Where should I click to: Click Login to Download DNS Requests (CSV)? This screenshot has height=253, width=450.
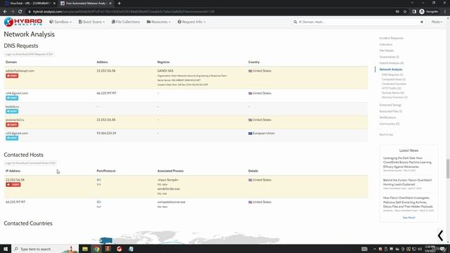click(29, 54)
